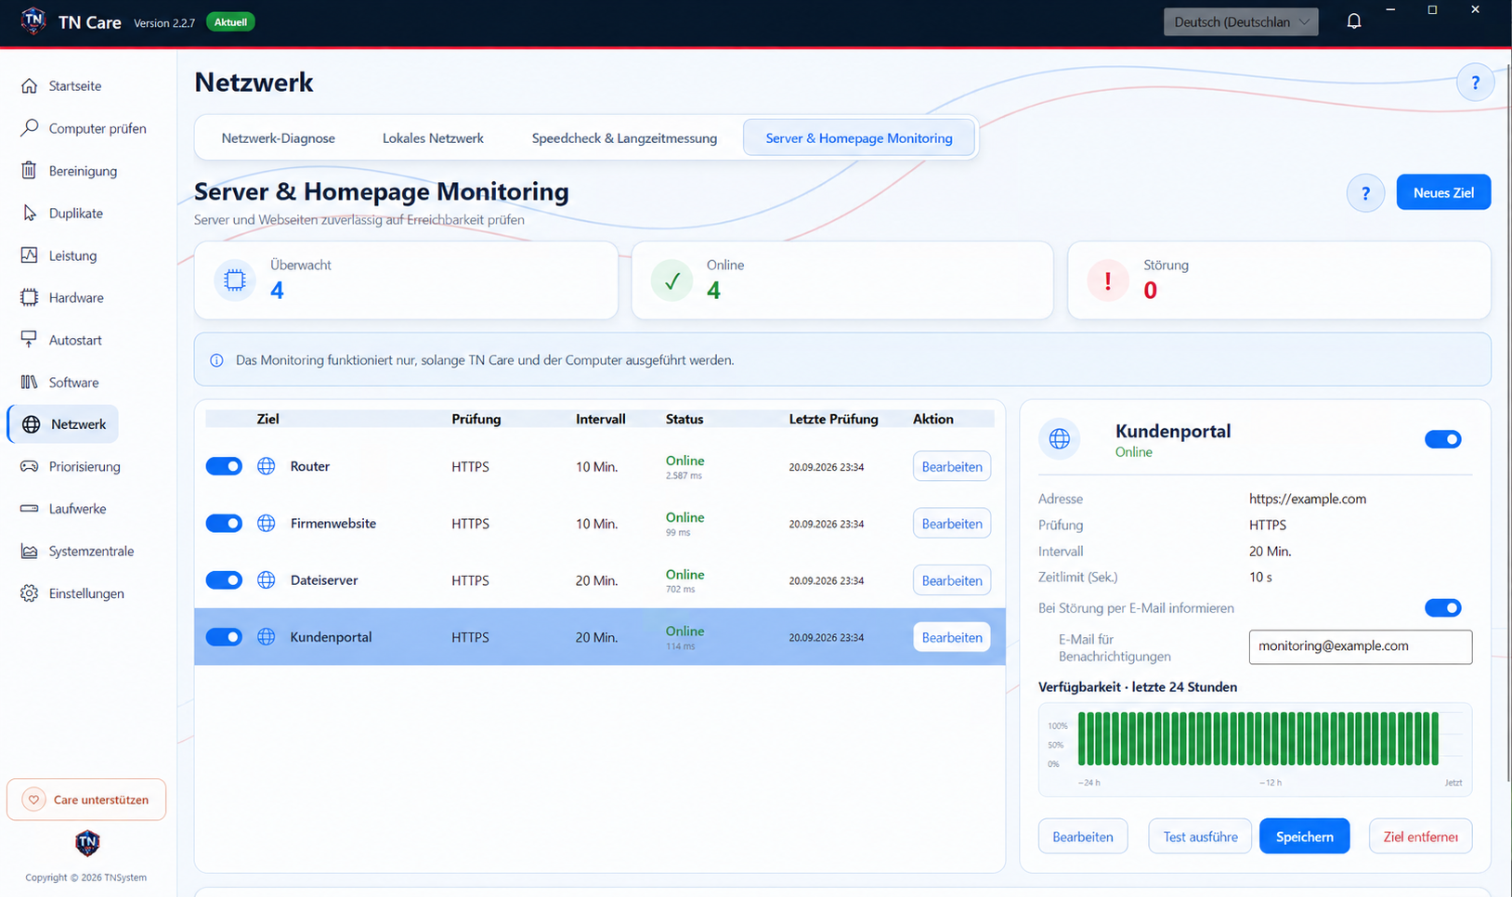Toggle monitoring switch for Dateiserver
Image resolution: width=1512 pixels, height=897 pixels.
[x=224, y=580]
